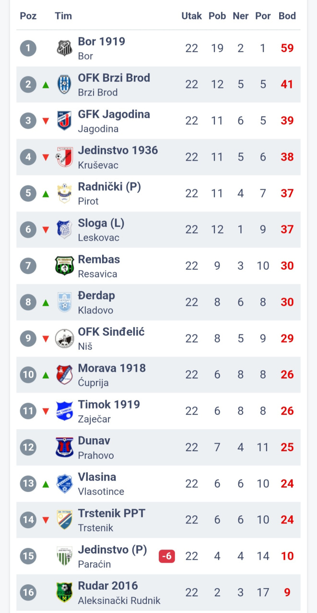Open the Sloga (L) team link
This screenshot has width=317, height=613.
click(101, 223)
